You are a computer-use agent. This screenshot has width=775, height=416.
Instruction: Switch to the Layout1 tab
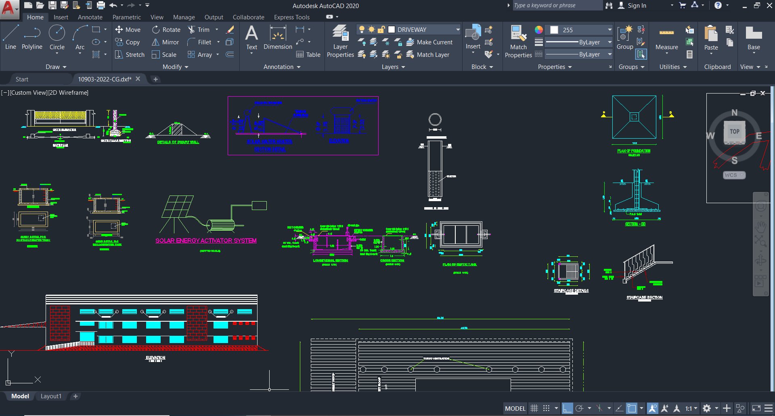coord(51,396)
